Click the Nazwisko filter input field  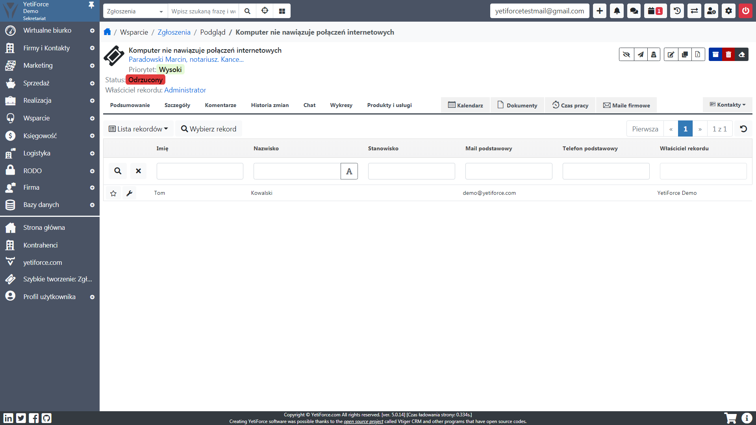(297, 171)
